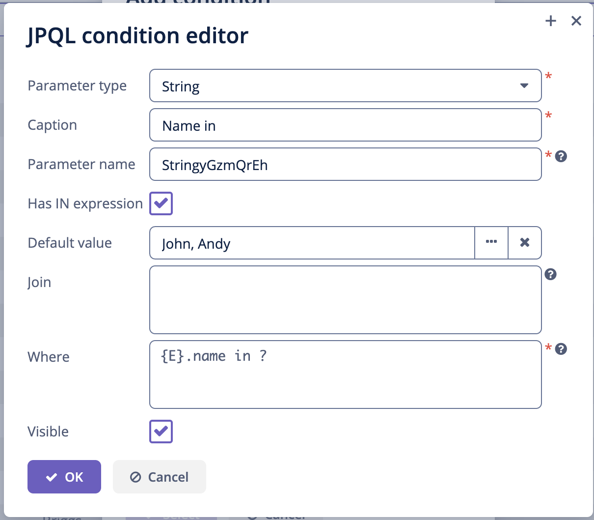Click the checkmark icon inside OK button
594x520 pixels.
click(x=52, y=476)
